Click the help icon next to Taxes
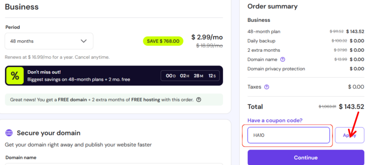 pos(267,87)
